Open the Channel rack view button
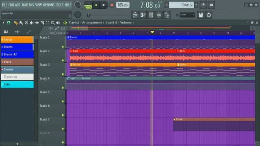260x146 pixels. pyautogui.click(x=151, y=15)
